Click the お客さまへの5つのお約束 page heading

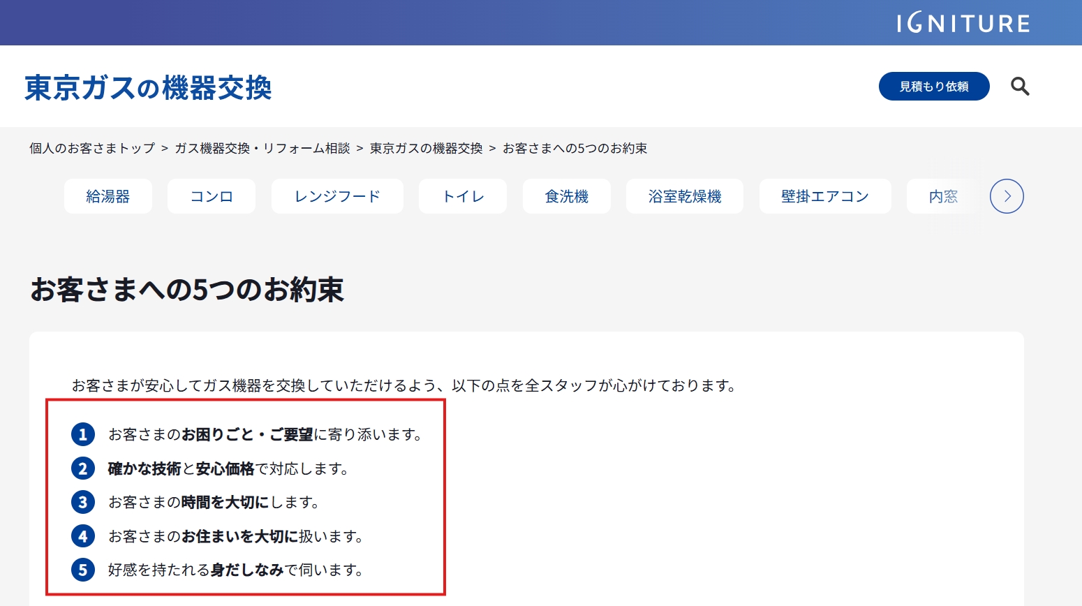click(x=187, y=290)
